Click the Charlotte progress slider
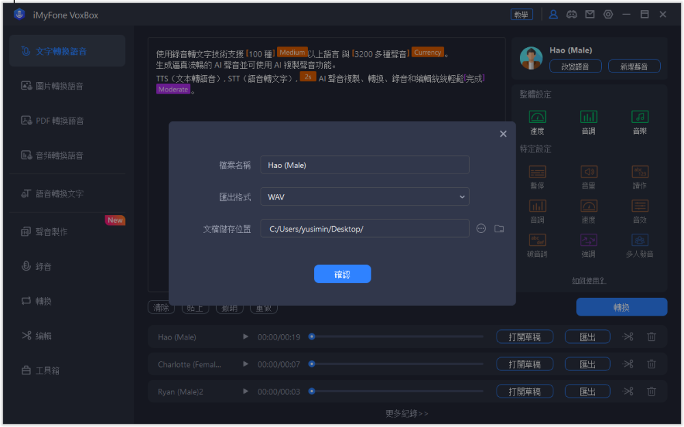Image resolution: width=684 pixels, height=427 pixels. 396,364
